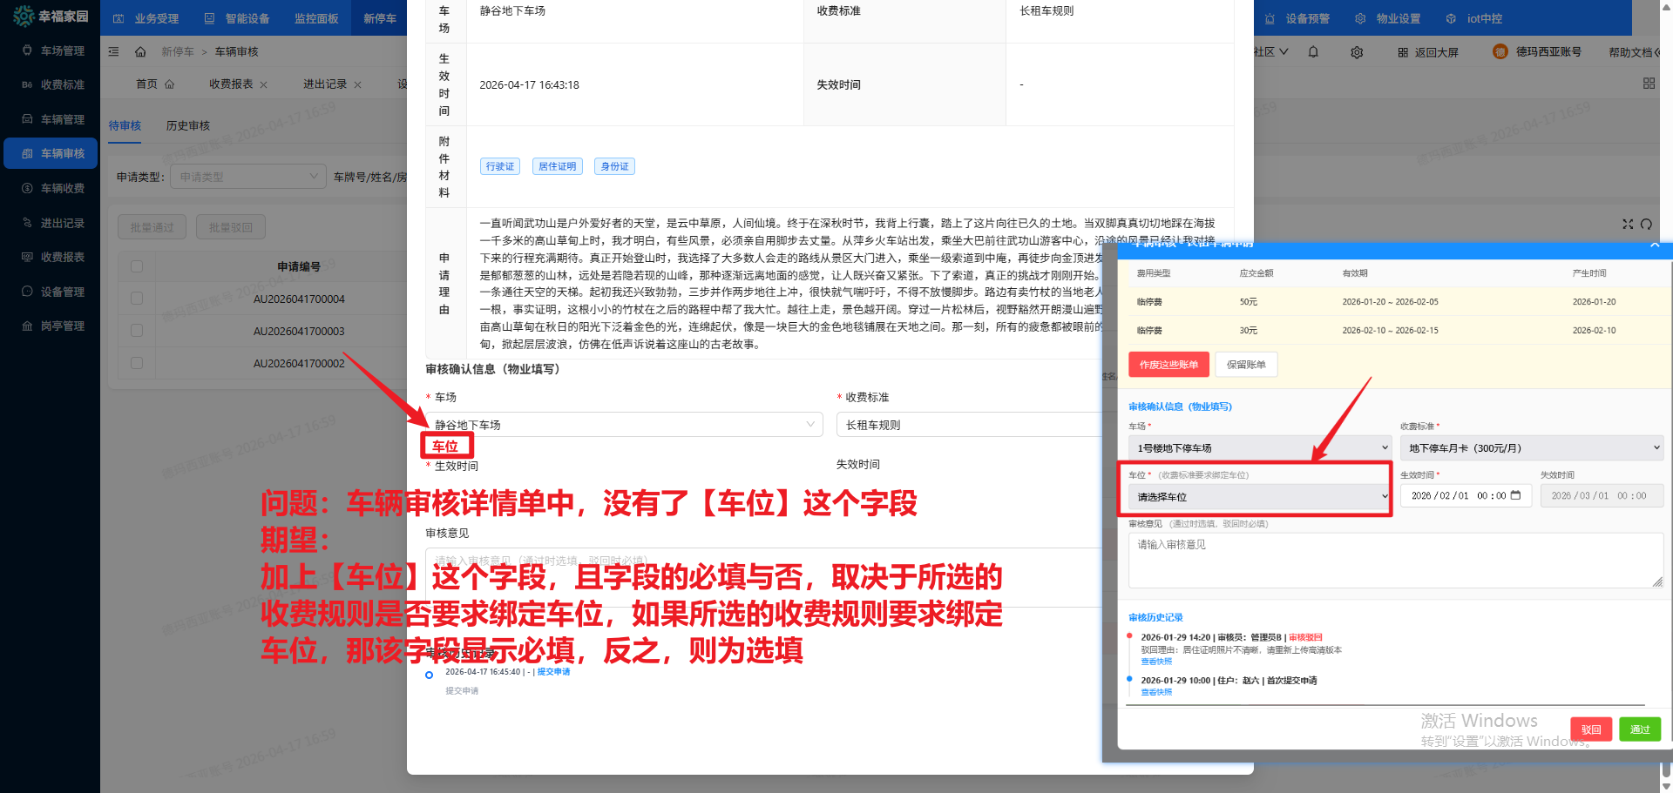Switch to the 收费报表 tab

(230, 84)
